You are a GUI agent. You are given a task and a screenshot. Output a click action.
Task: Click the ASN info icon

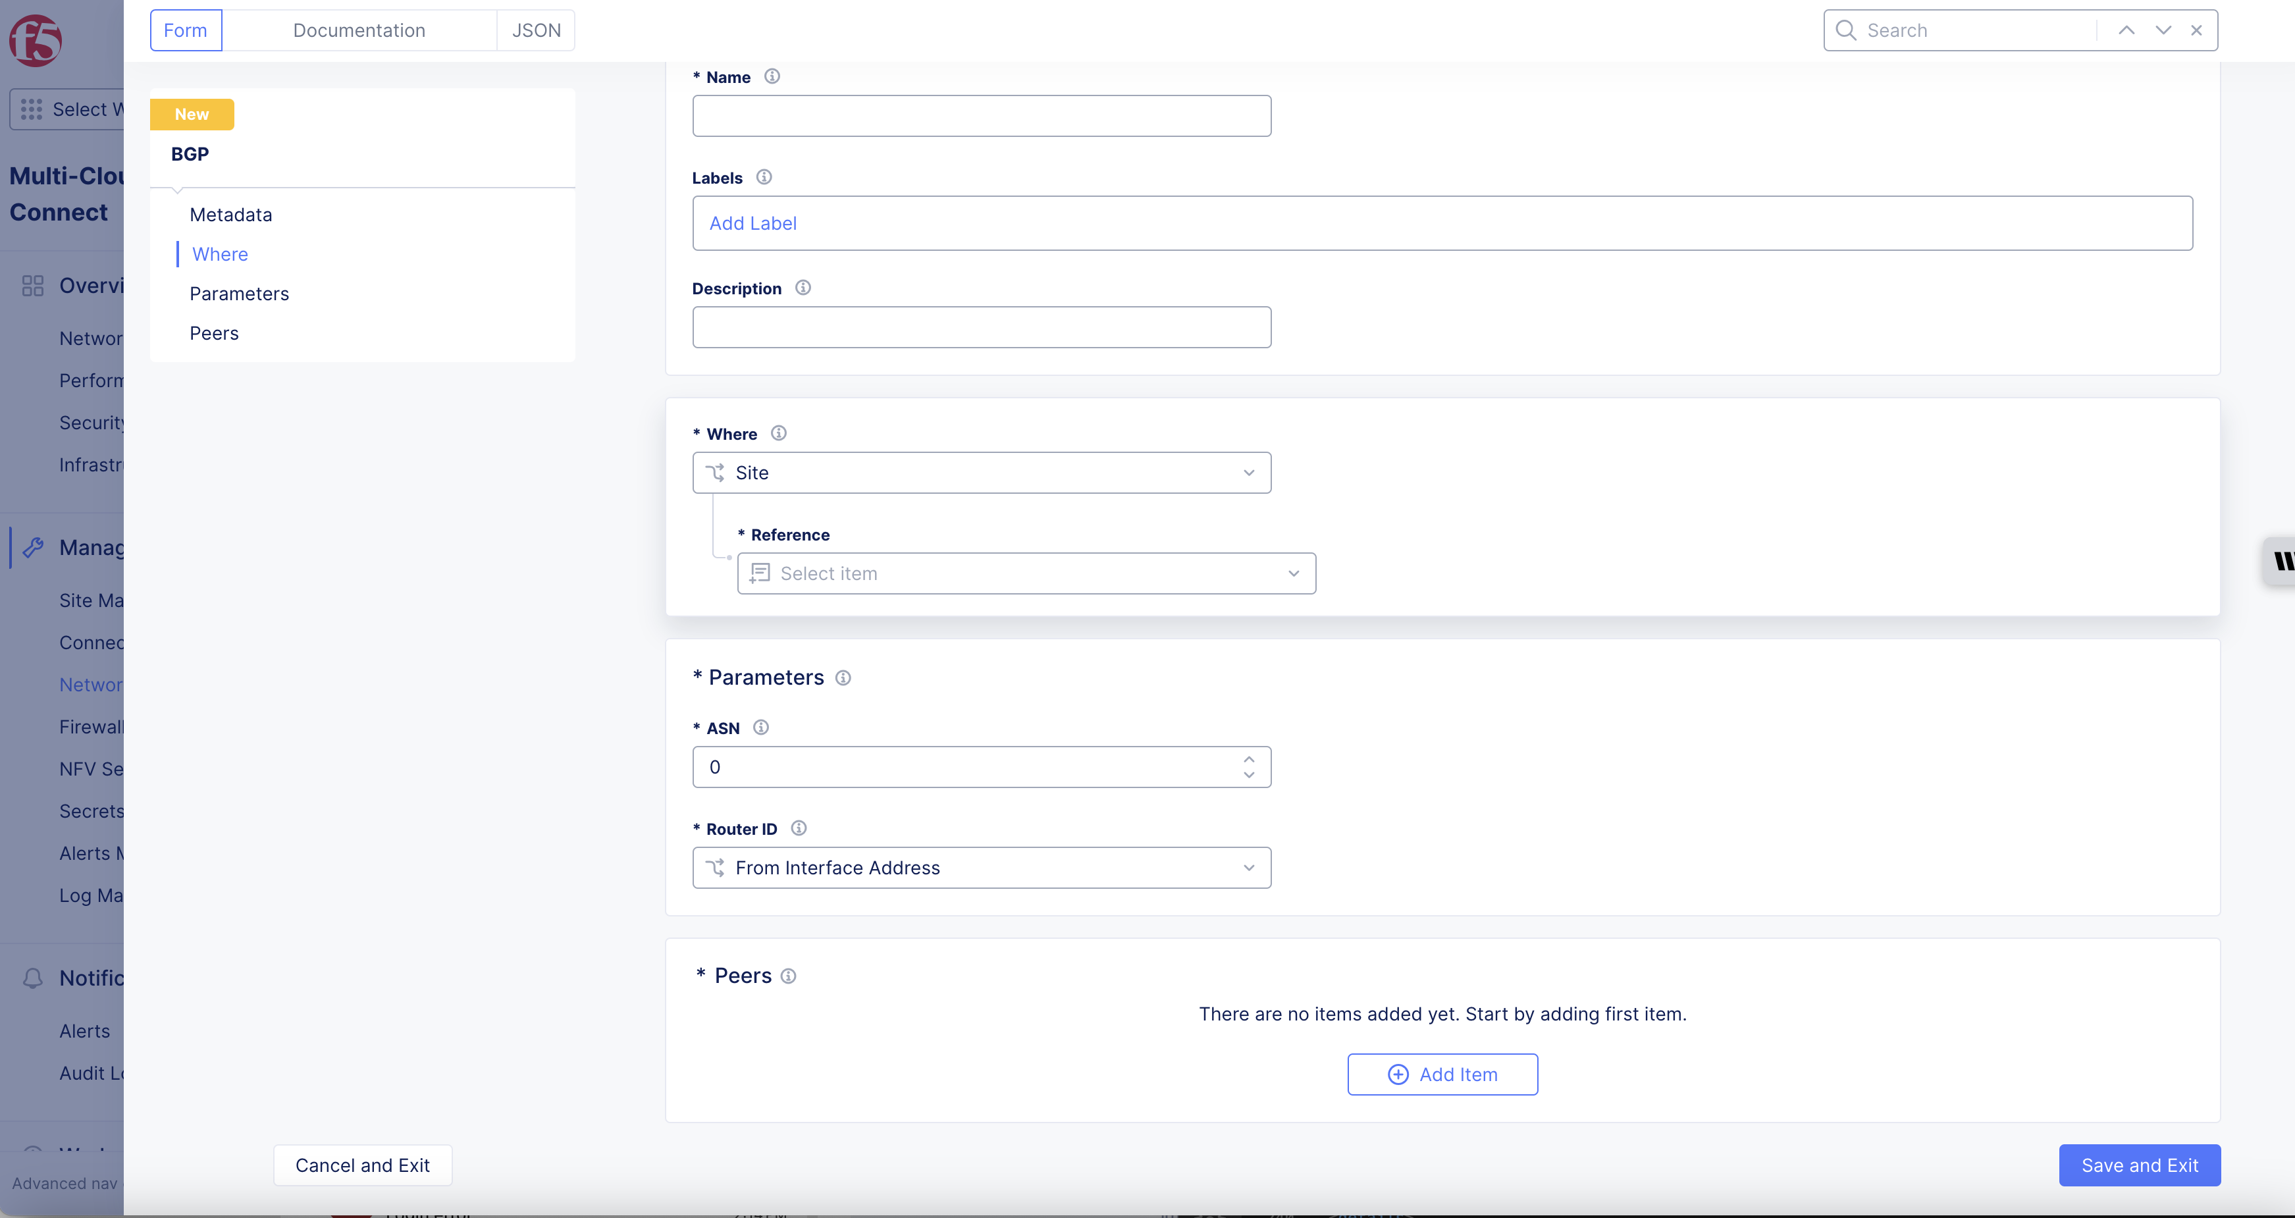(760, 727)
